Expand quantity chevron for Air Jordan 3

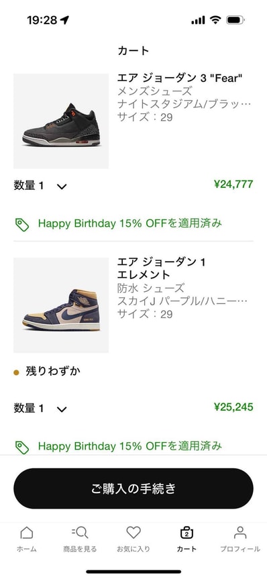pyautogui.click(x=62, y=187)
